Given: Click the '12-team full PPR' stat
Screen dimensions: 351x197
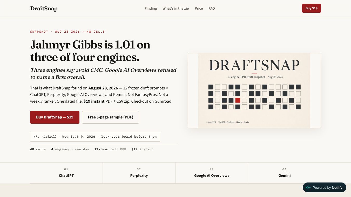Looking at the screenshot, I should coord(110,149).
